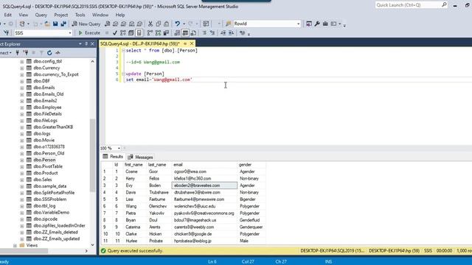Screen dimensions: 472x265
Task: Click the Increase Indent icon
Action: [231, 32]
